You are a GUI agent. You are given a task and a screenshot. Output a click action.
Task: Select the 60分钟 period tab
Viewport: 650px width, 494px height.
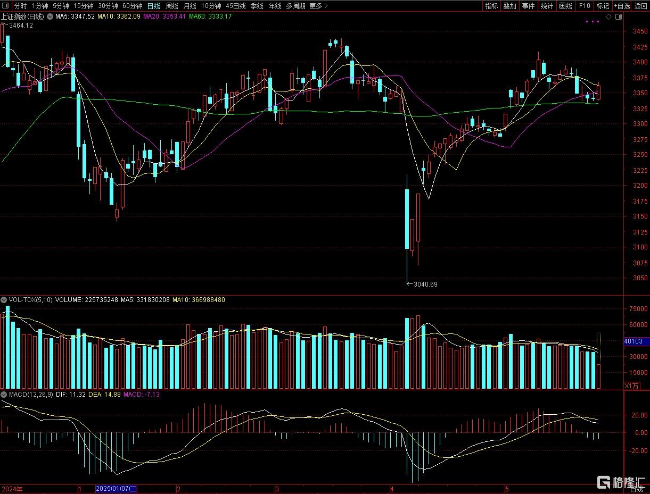click(132, 6)
